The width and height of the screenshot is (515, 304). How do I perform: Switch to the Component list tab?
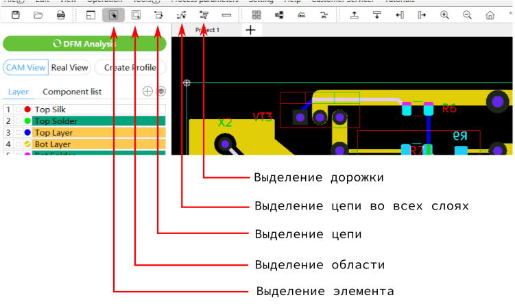(x=72, y=92)
